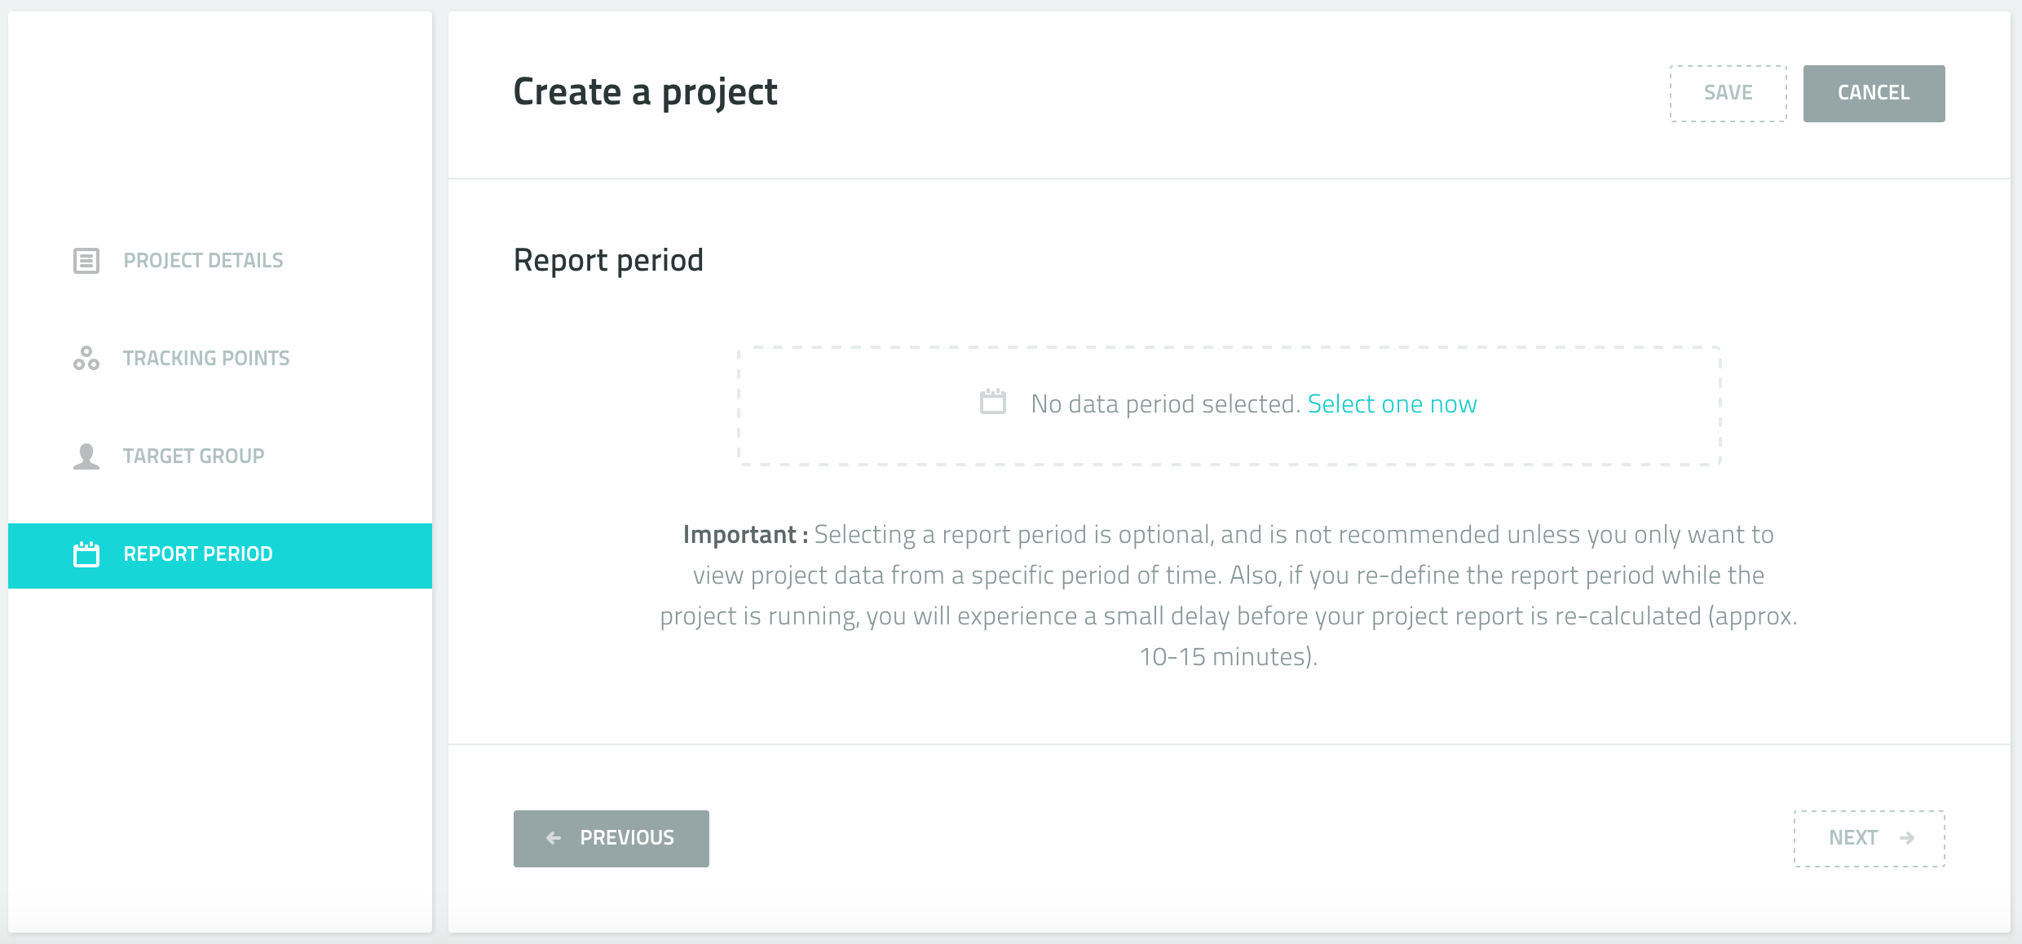This screenshot has width=2022, height=944.
Task: Click the dashed no data period box
Action: (x=1230, y=406)
